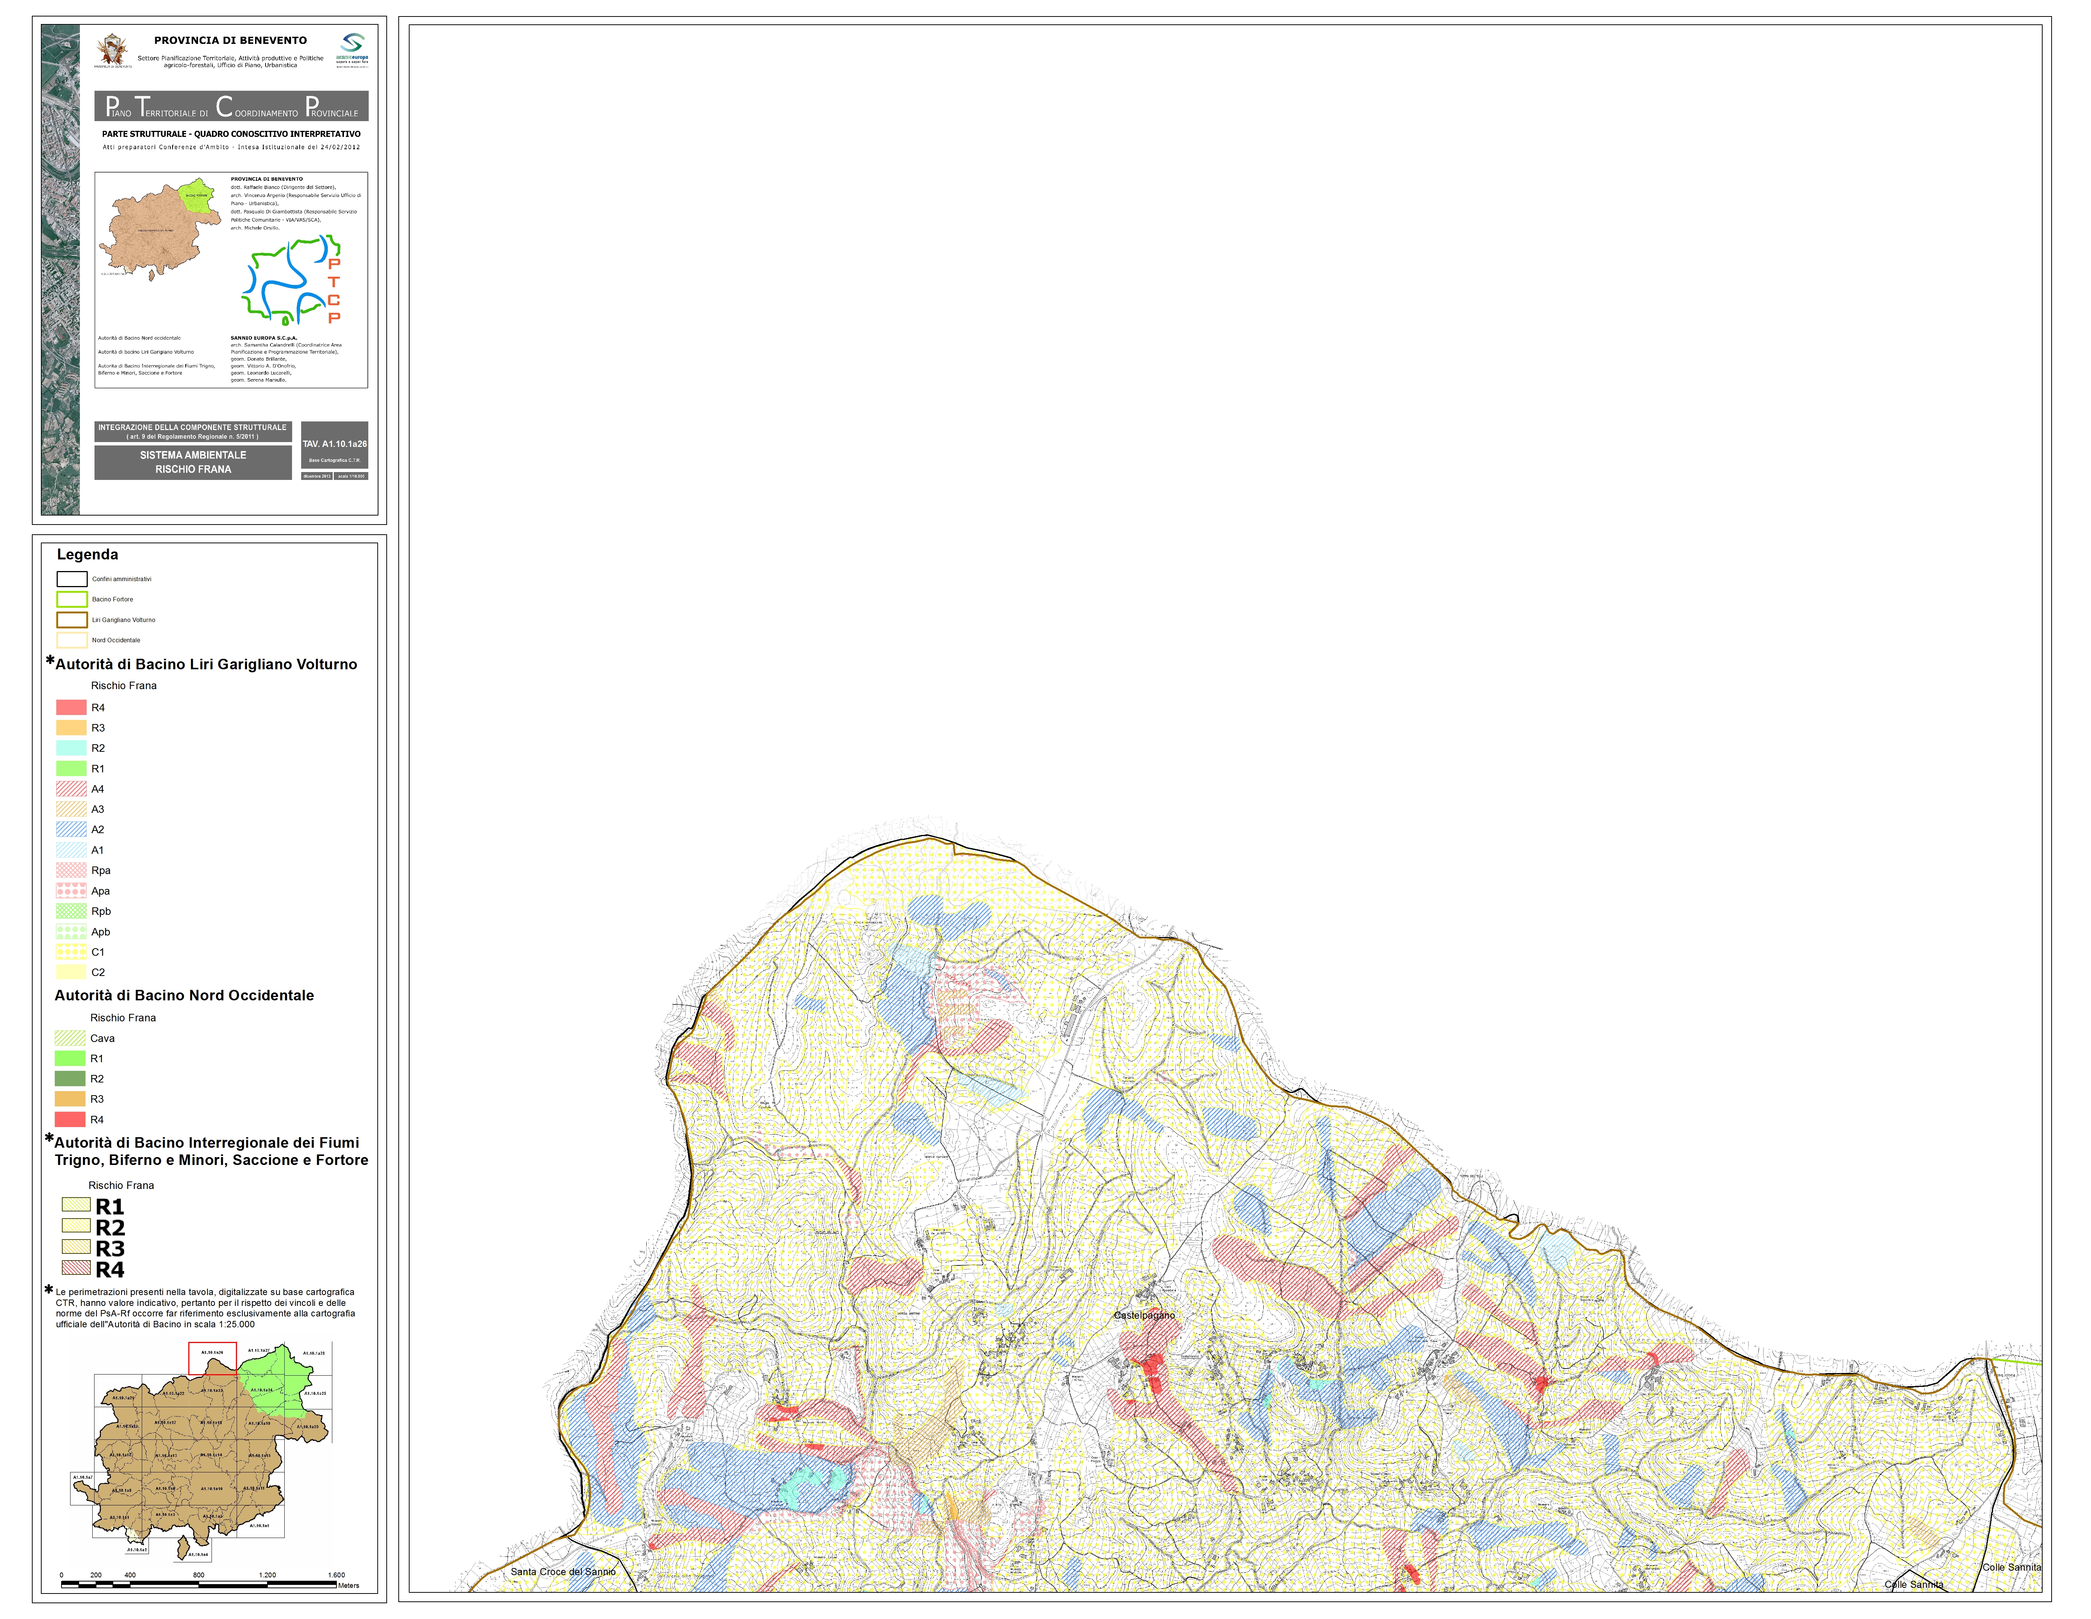This screenshot has height=1619, width=2091.
Task: Pick the C1 yellow dotted swatch
Action: pyautogui.click(x=72, y=952)
